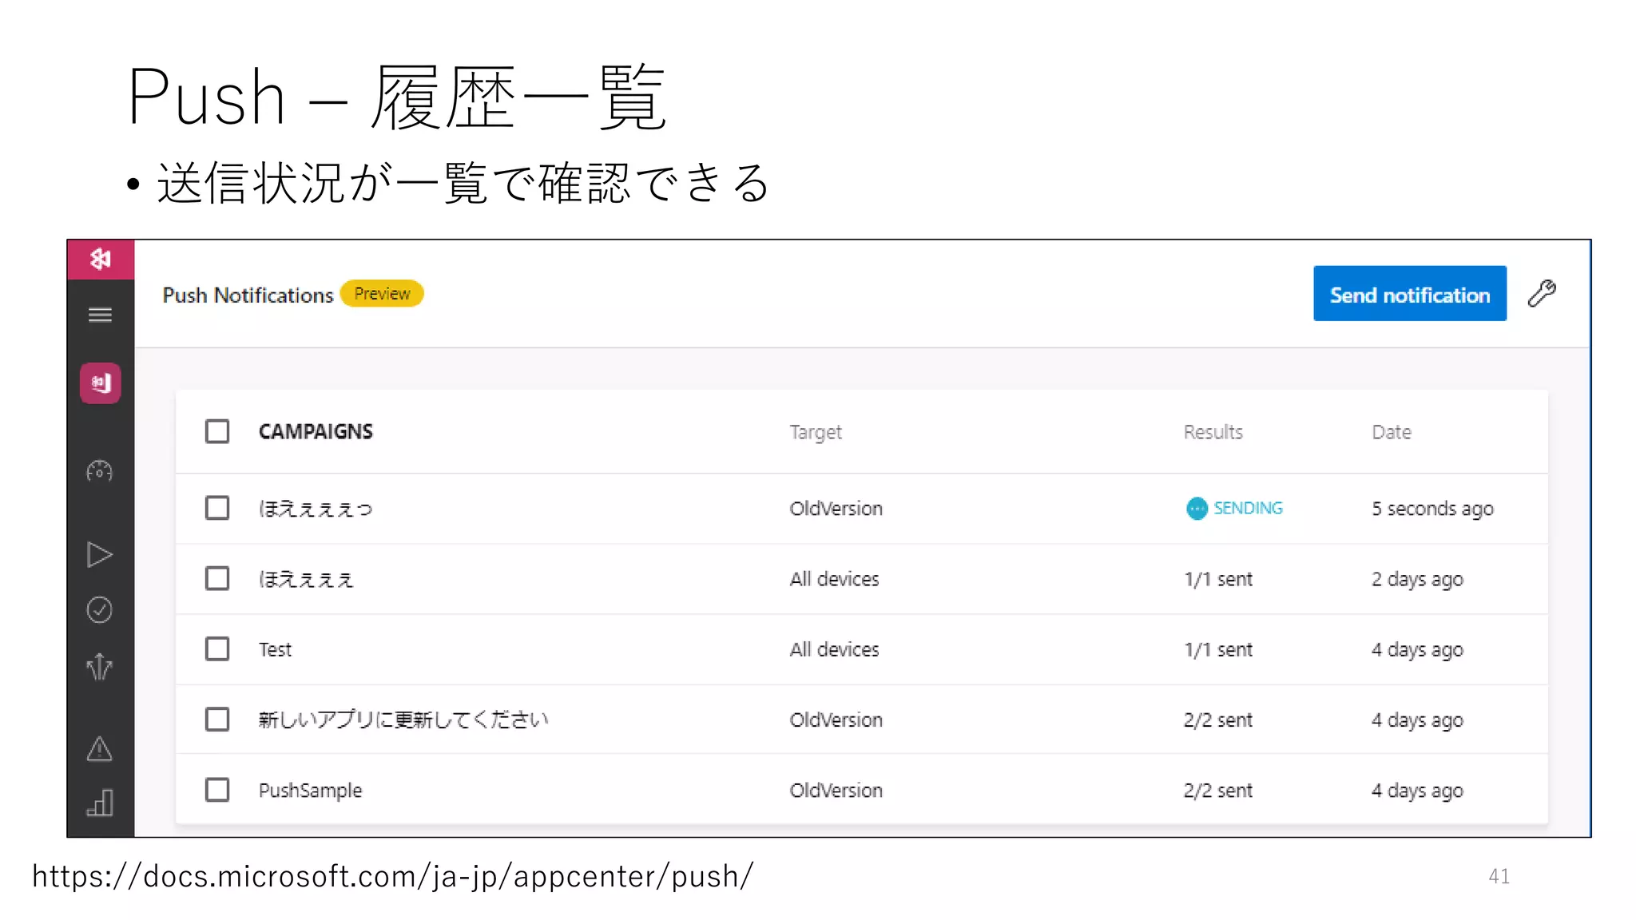Open the Build play icon in sidebar
1636x920 pixels.
coord(100,554)
